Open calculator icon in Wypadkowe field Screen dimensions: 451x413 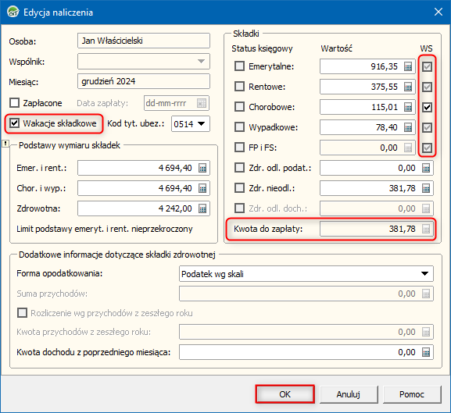click(x=408, y=127)
